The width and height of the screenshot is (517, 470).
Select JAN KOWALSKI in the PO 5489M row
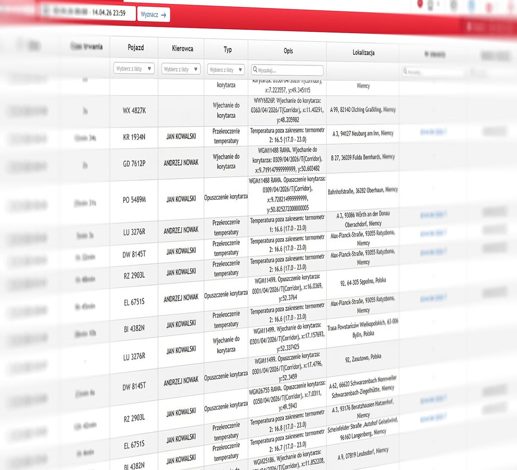181,199
